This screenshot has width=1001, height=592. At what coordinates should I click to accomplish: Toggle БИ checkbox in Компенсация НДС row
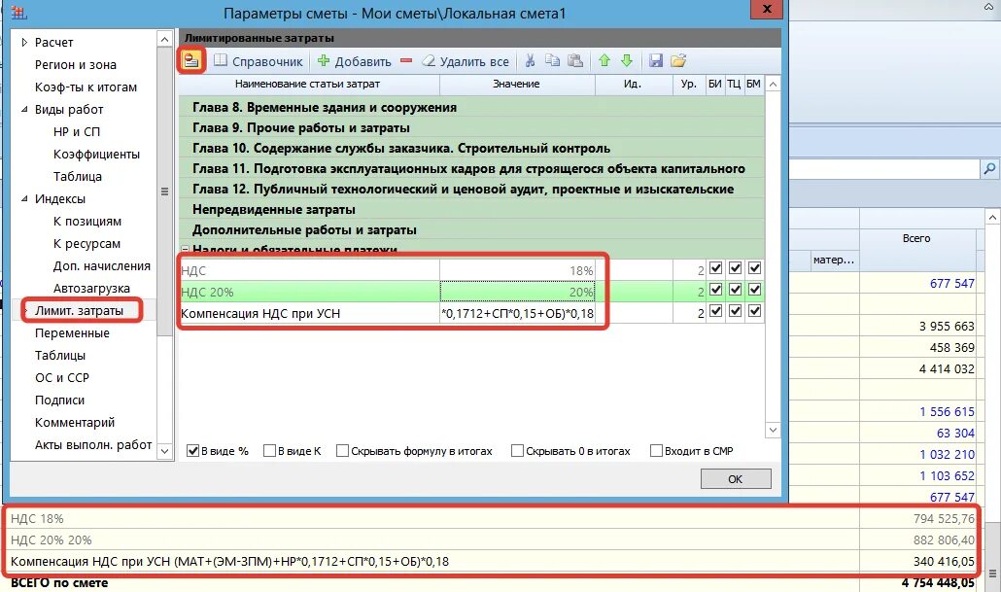pos(715,312)
